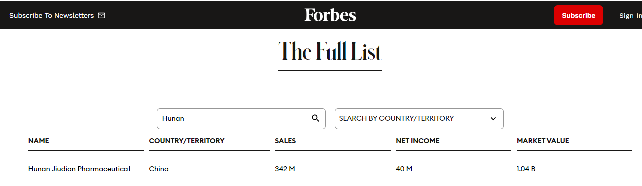Sort by the Name column header

[x=39, y=141]
